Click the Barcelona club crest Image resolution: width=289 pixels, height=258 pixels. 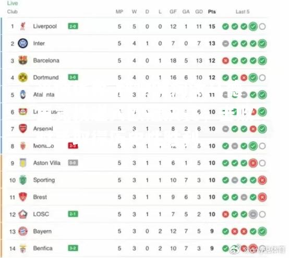pyautogui.click(x=23, y=60)
